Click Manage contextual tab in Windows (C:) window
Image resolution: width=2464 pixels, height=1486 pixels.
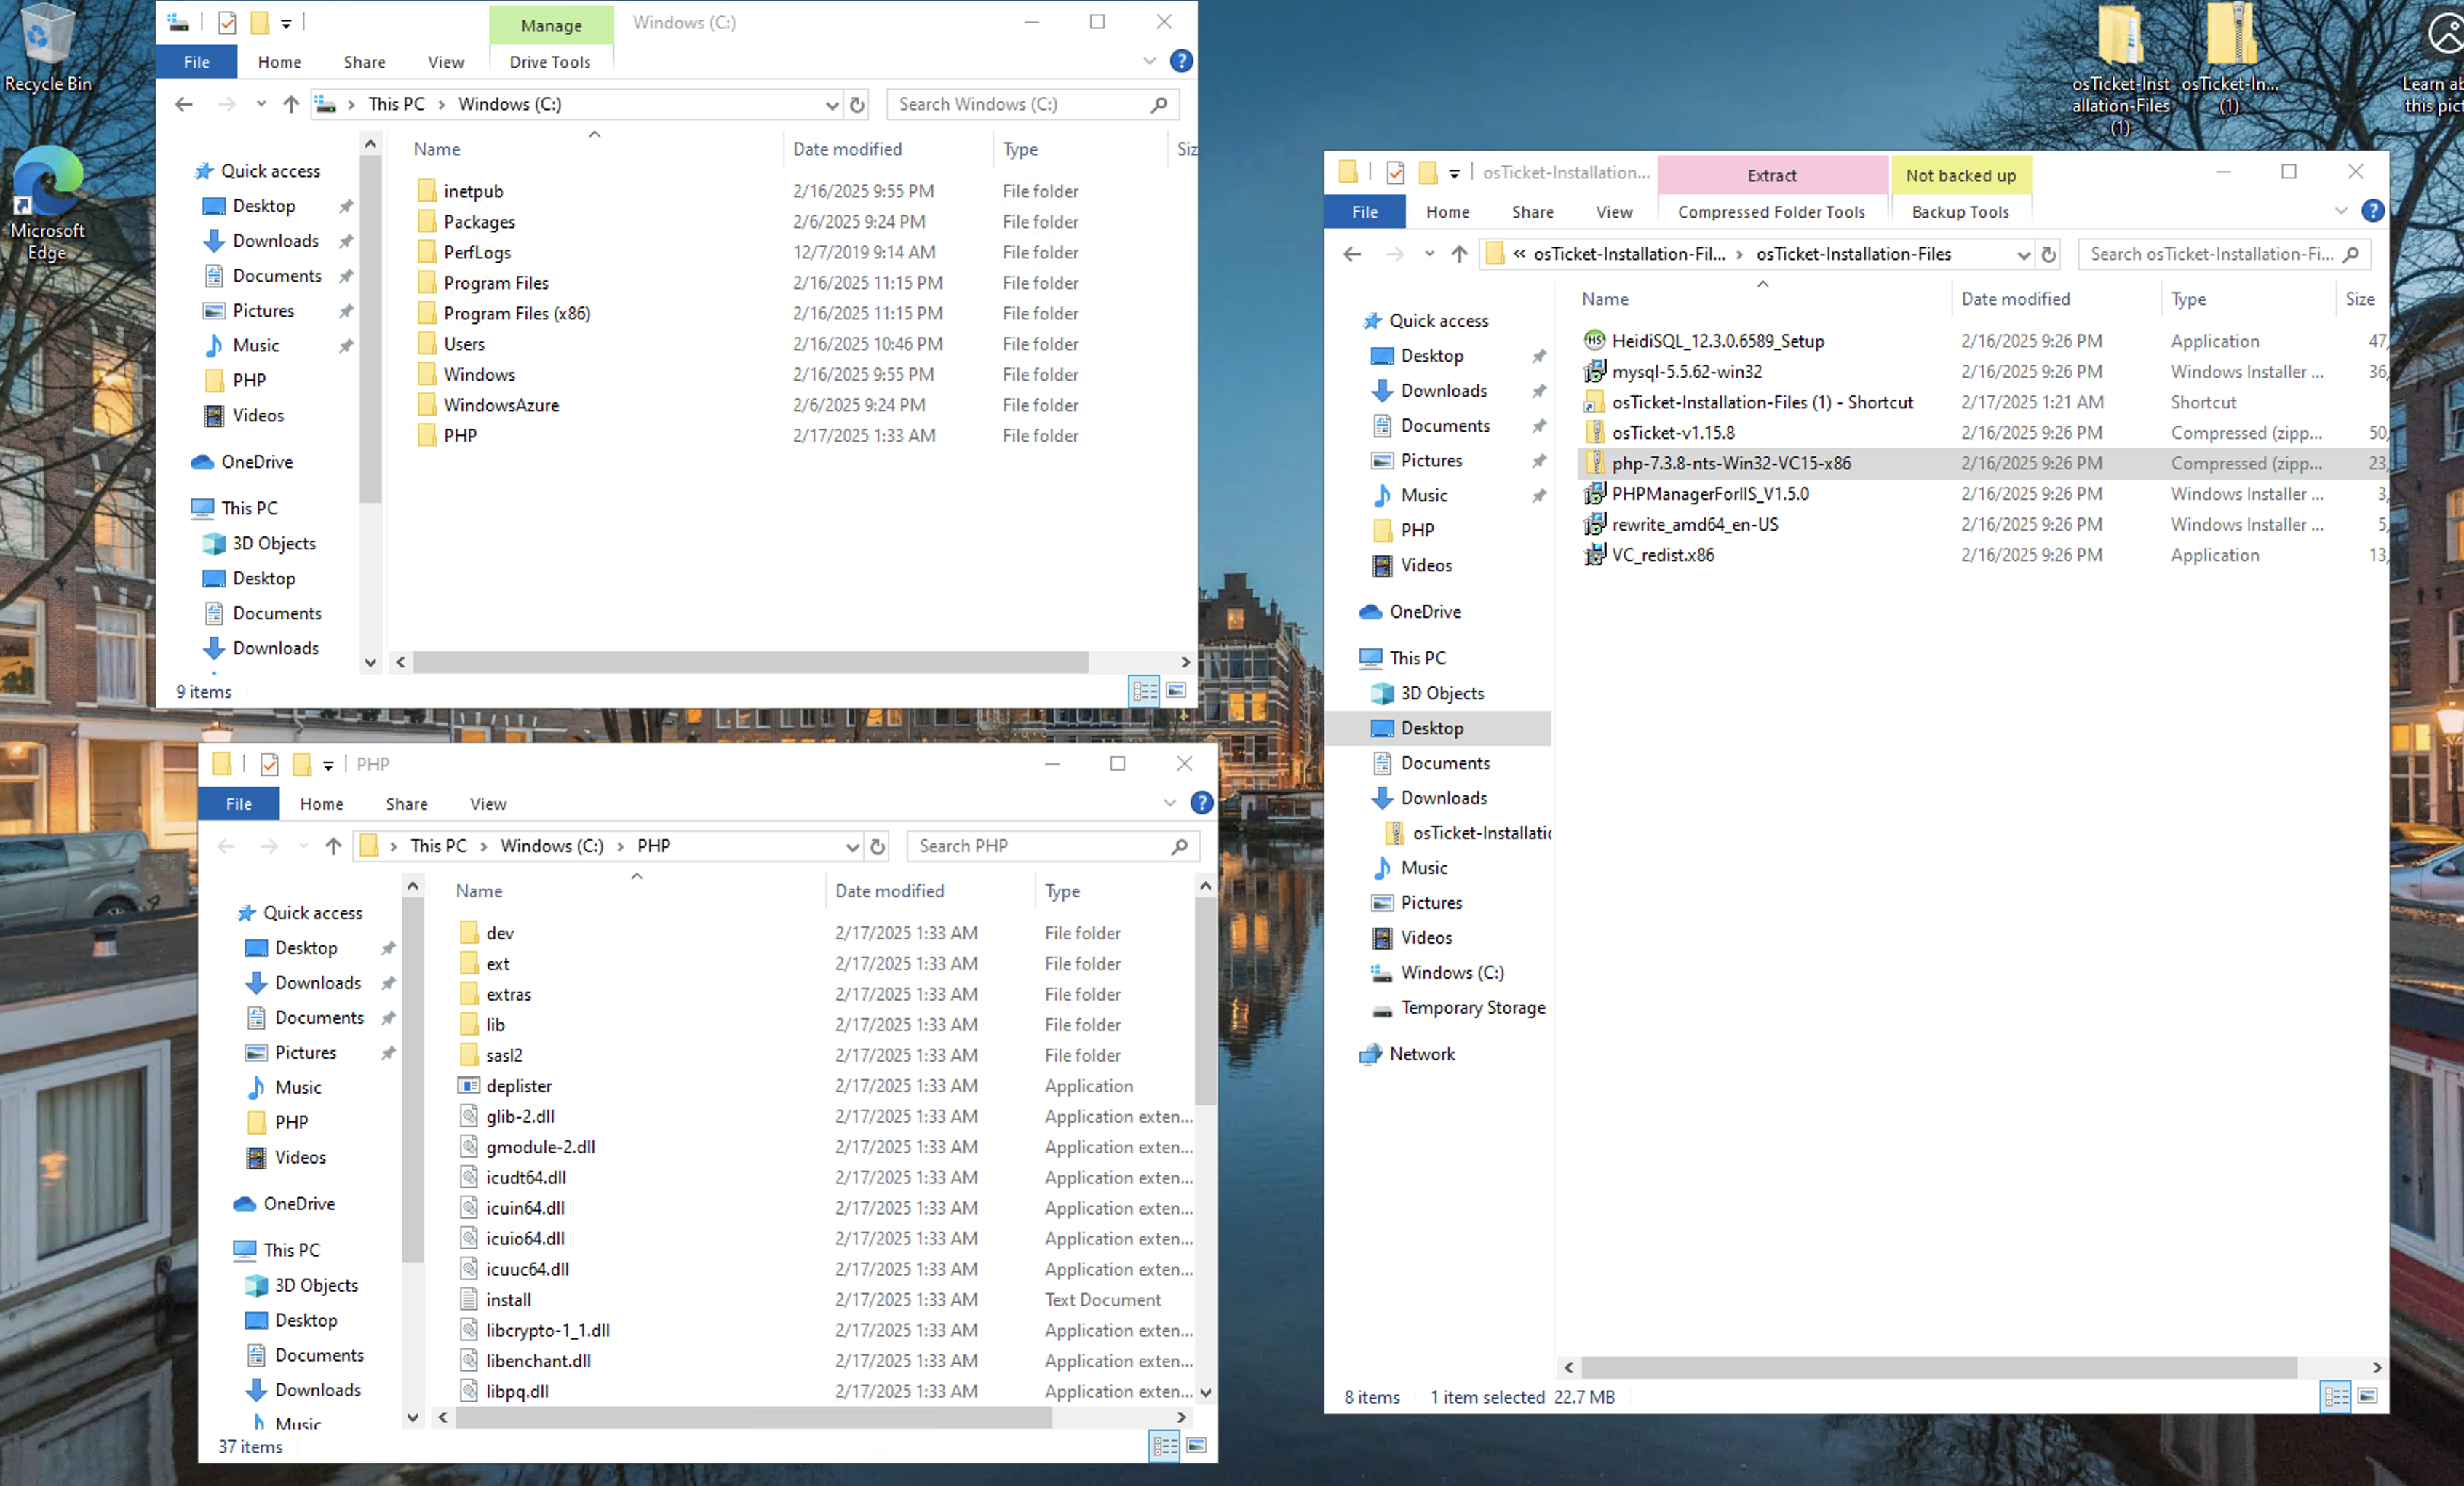tap(551, 25)
